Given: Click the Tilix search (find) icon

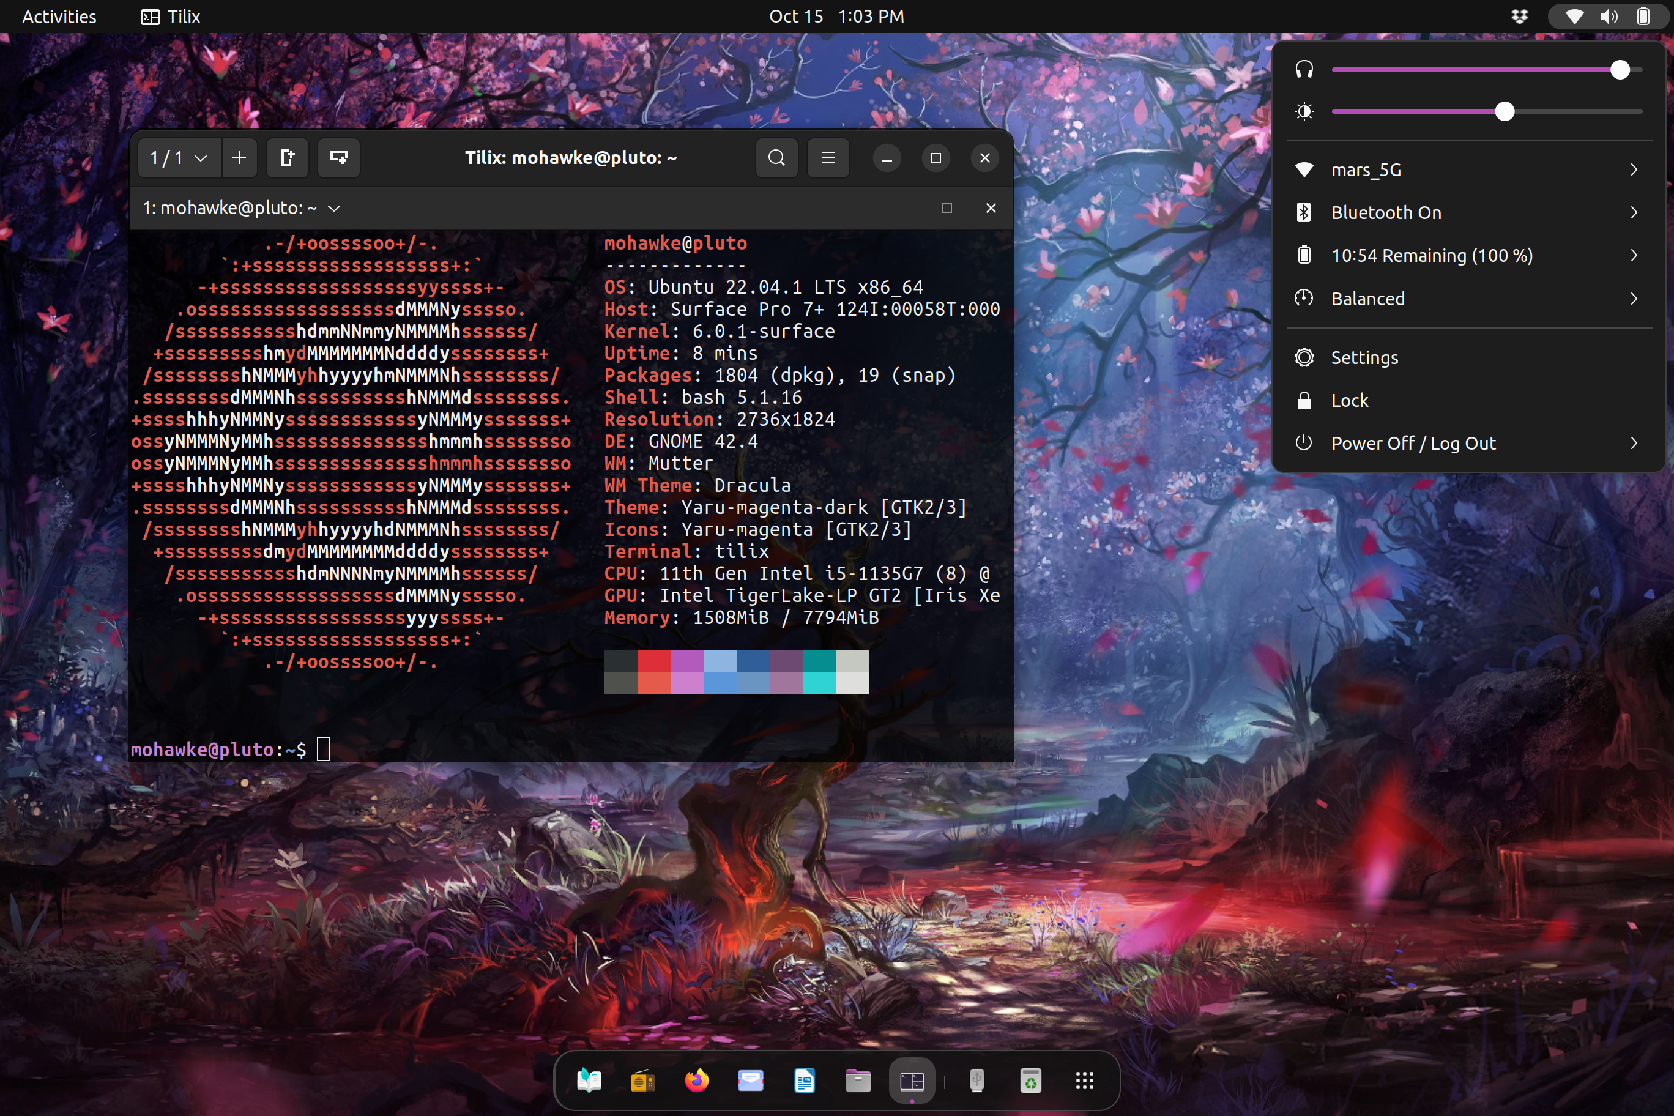Looking at the screenshot, I should pos(776,157).
